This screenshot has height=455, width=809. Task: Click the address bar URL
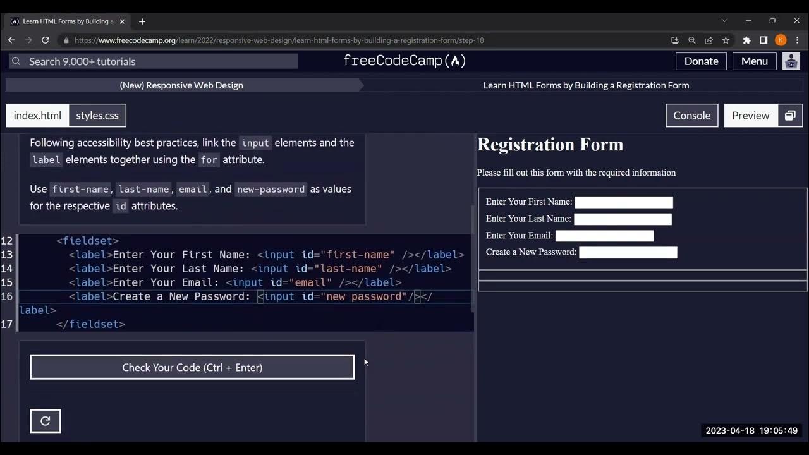pos(279,40)
